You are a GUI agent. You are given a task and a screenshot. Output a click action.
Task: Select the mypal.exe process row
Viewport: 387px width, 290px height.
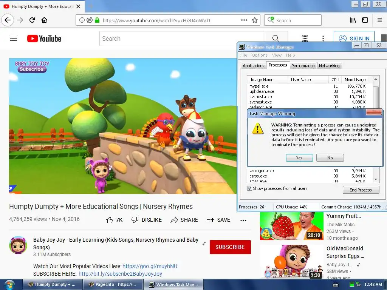pos(308,86)
